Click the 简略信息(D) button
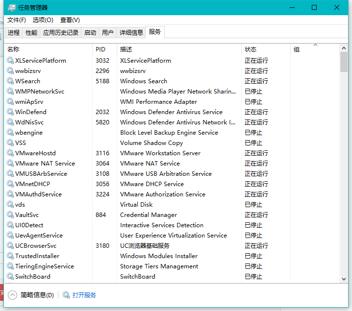The width and height of the screenshot is (352, 311). click(37, 295)
